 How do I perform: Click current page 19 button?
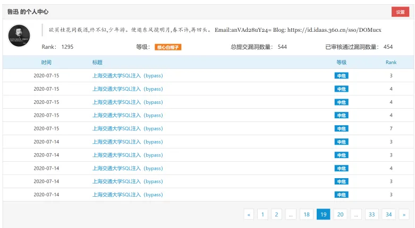324,215
